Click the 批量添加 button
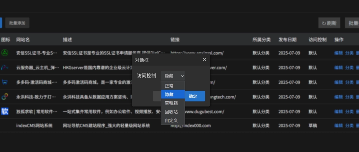The width and height of the screenshot is (359, 152). pyautogui.click(x=17, y=23)
